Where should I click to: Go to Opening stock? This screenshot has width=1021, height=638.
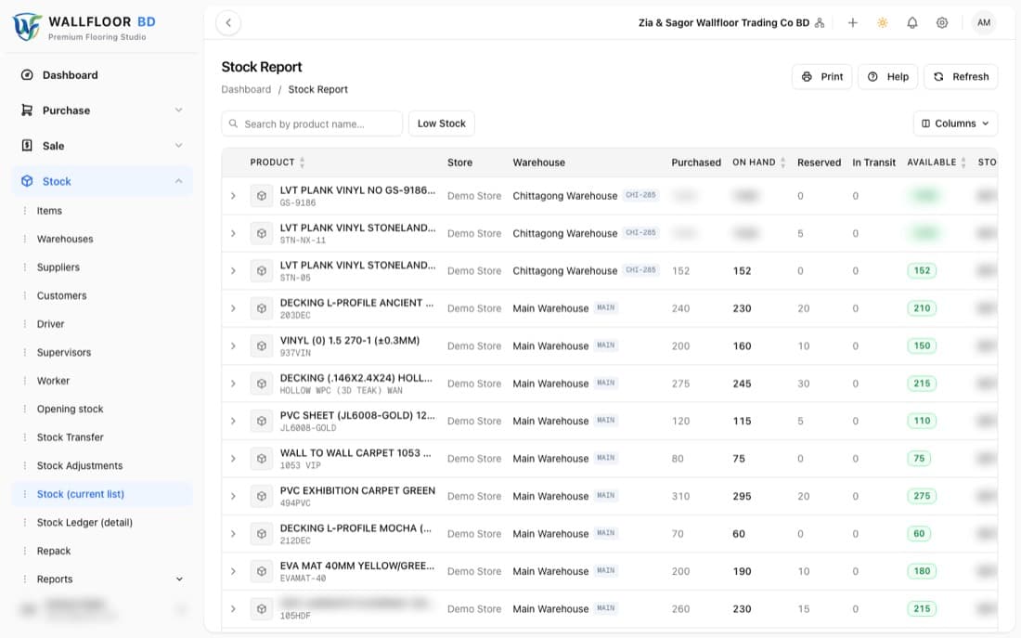[71, 410]
